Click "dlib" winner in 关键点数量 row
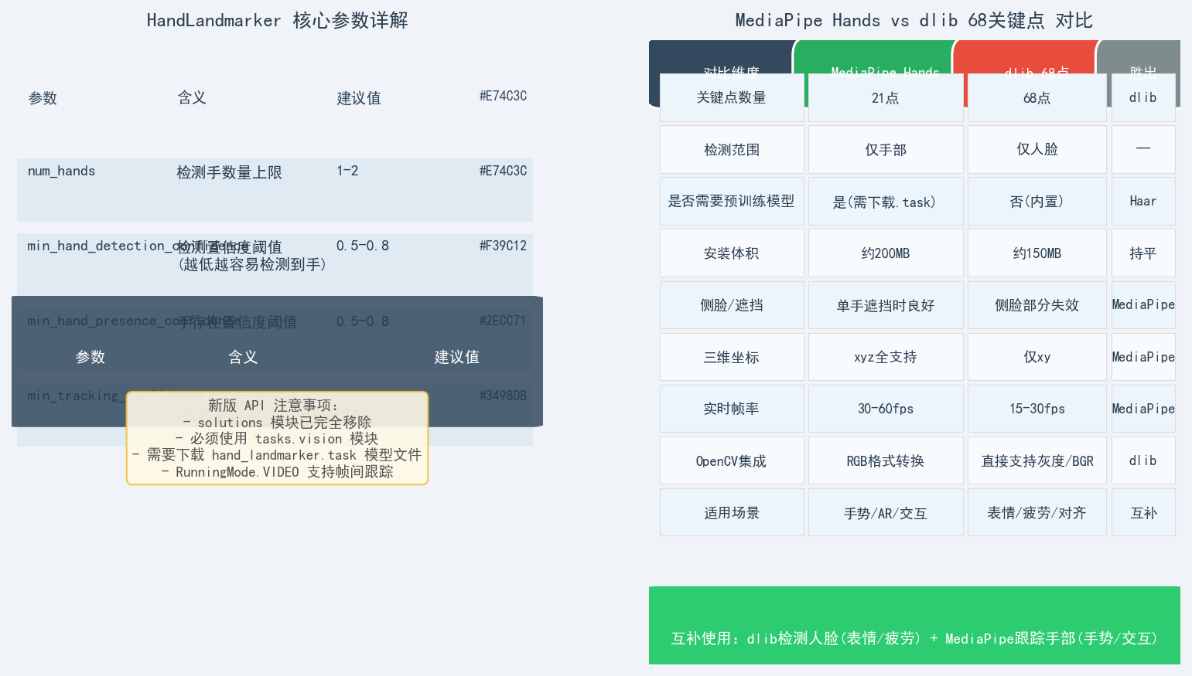This screenshot has width=1192, height=676. [1143, 97]
